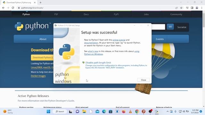The width and height of the screenshot is (205, 115).
Task: Open a new browser tab
Action: (x=40, y=3)
